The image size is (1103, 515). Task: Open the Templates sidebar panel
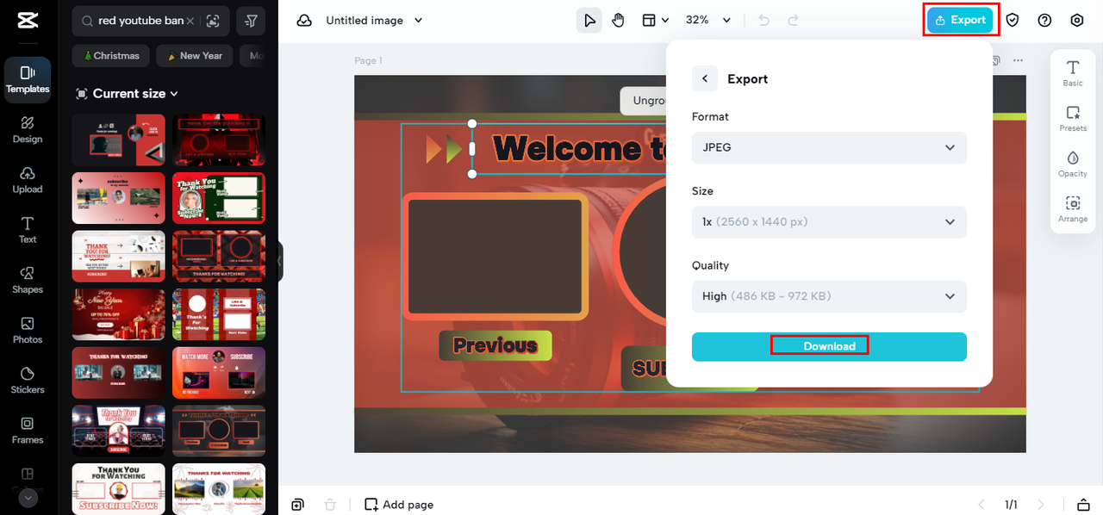[28, 80]
